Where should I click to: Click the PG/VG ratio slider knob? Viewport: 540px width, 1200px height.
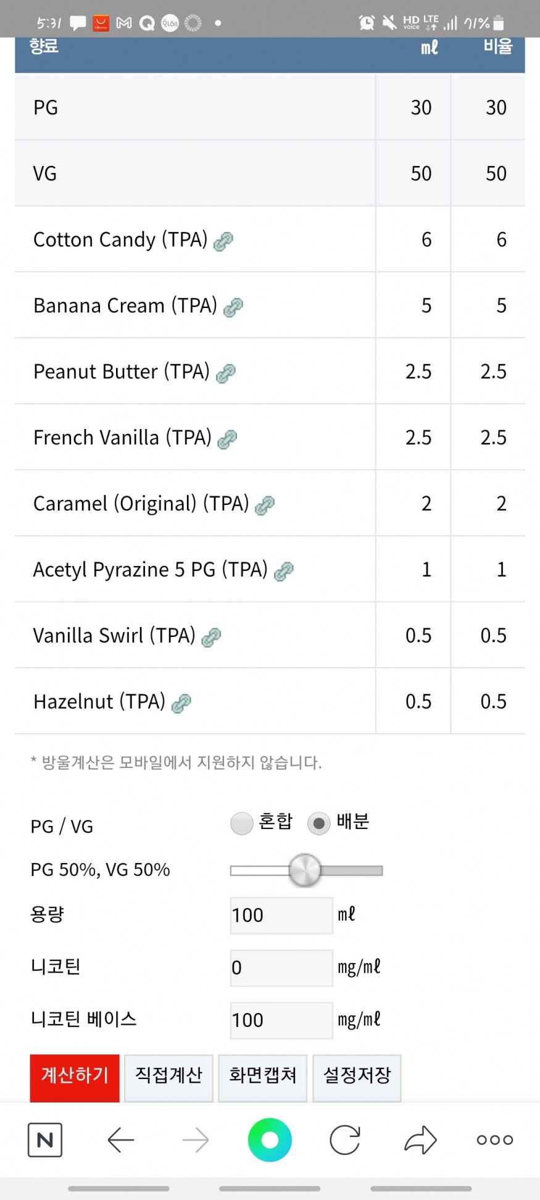coord(305,870)
